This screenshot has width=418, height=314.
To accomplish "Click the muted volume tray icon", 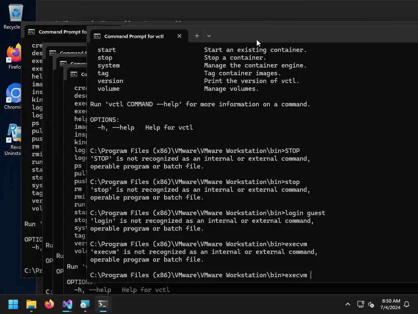I will pyautogui.click(x=371, y=304).
